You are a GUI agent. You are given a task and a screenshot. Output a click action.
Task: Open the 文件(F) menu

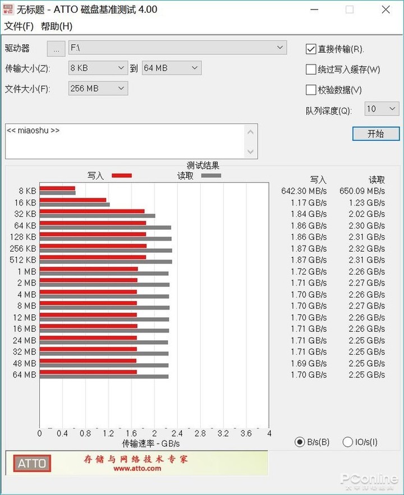pyautogui.click(x=19, y=26)
